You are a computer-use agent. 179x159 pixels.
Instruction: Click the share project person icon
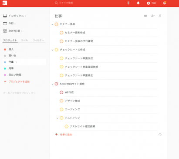click(x=153, y=16)
